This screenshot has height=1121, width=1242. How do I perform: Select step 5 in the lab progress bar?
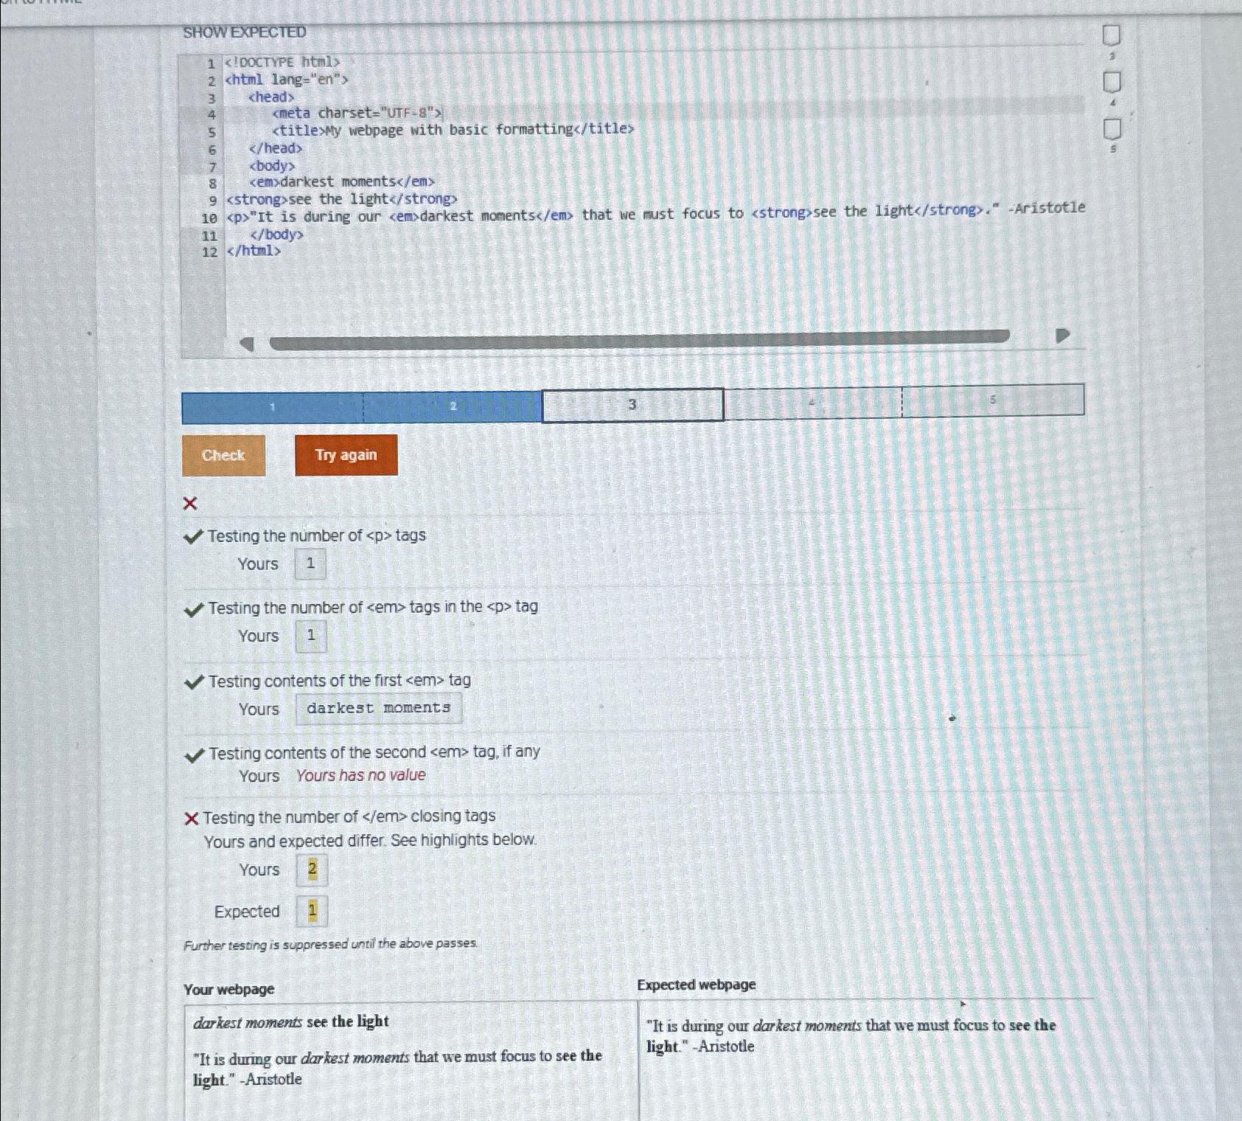[992, 401]
